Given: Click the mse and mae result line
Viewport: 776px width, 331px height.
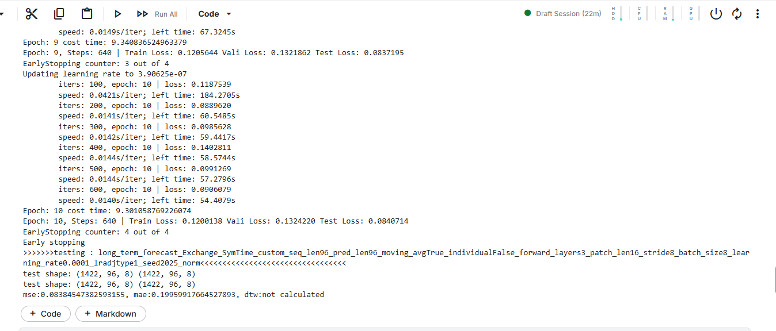Looking at the screenshot, I should point(173,295).
